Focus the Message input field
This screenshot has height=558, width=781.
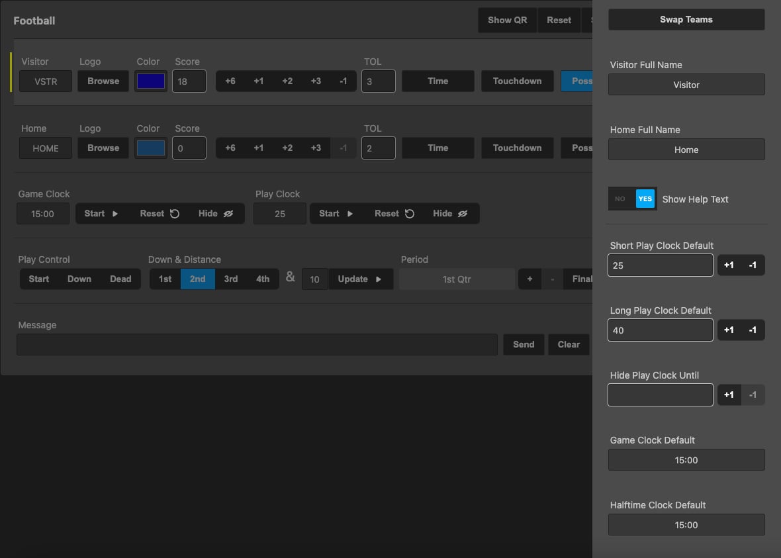pyautogui.click(x=257, y=344)
